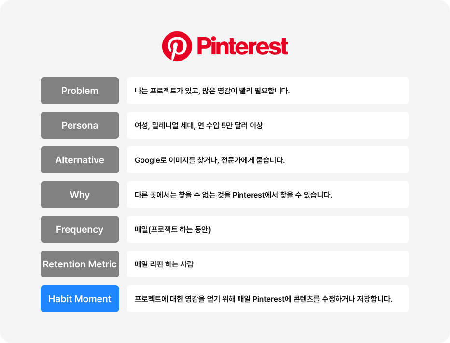Click the gray Why label

coord(80,195)
